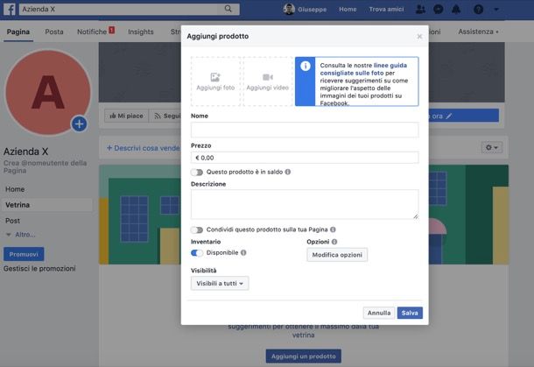Viewport: 534px width, 367px height.
Task: Open the notifications bell icon
Action: click(x=456, y=10)
